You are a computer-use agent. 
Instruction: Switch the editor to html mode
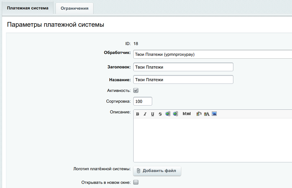(x=187, y=114)
